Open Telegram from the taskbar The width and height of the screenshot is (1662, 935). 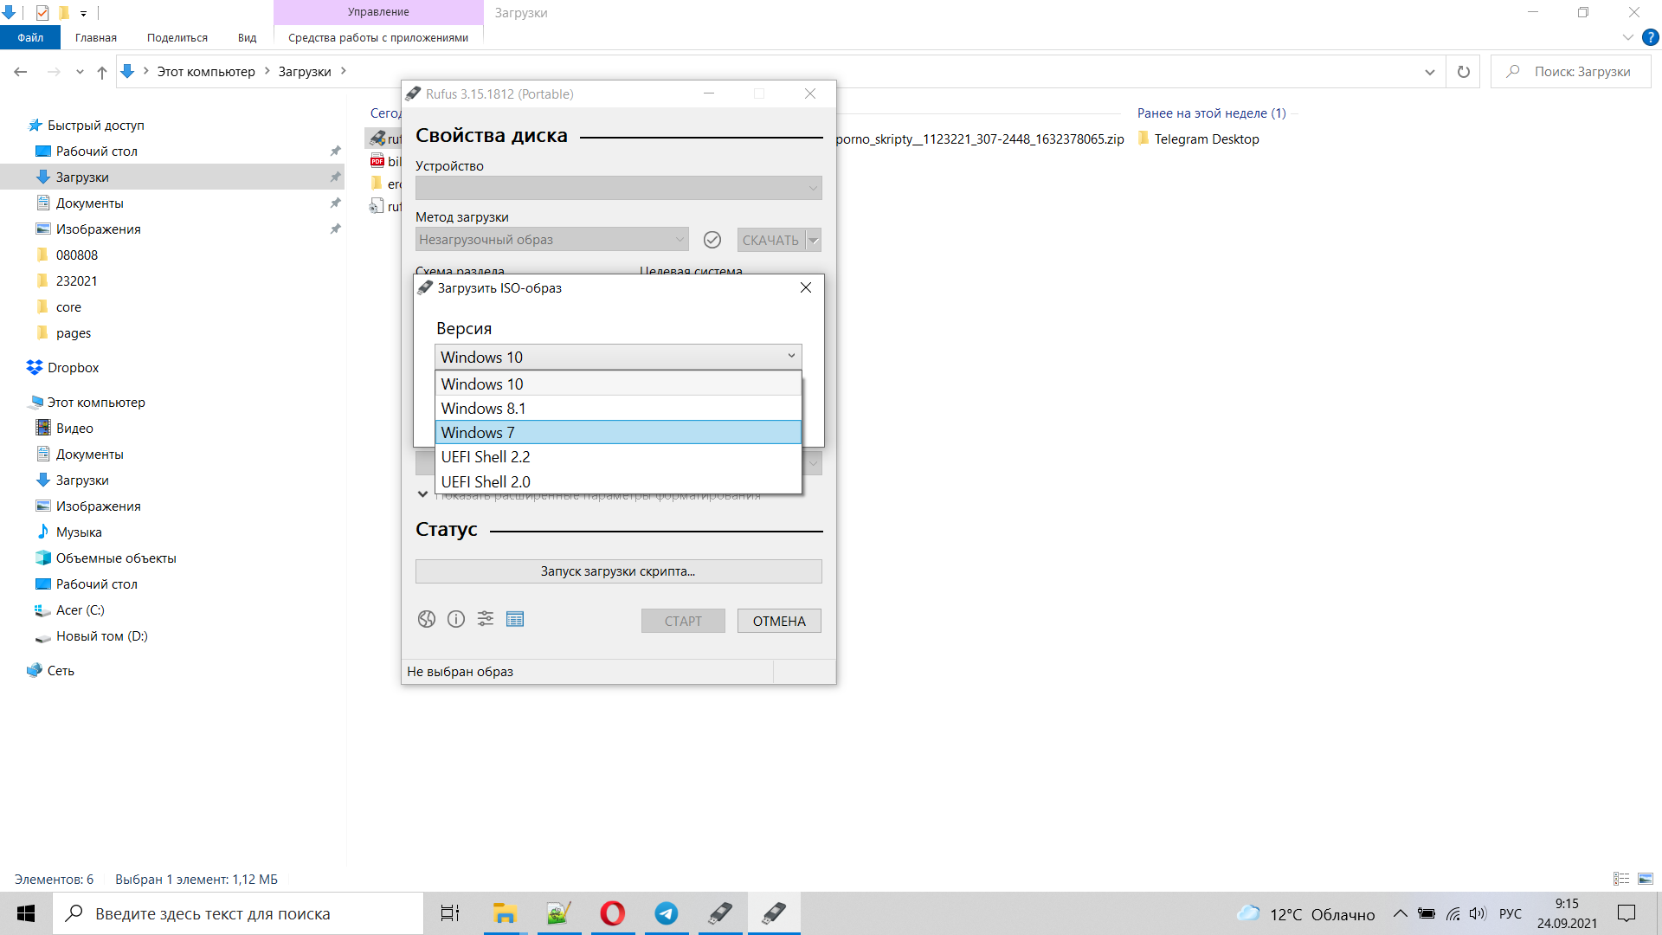click(x=667, y=913)
